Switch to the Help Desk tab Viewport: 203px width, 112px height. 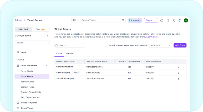[x=23, y=29]
